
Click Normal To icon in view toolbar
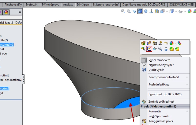[151, 11]
